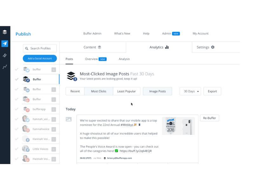Click the count badge on the Little Voices row

pos(54,149)
